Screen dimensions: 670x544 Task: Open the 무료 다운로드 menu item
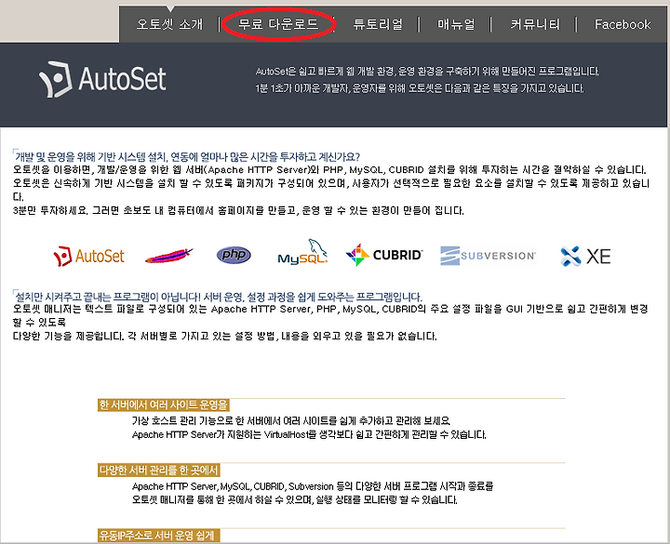tap(278, 24)
